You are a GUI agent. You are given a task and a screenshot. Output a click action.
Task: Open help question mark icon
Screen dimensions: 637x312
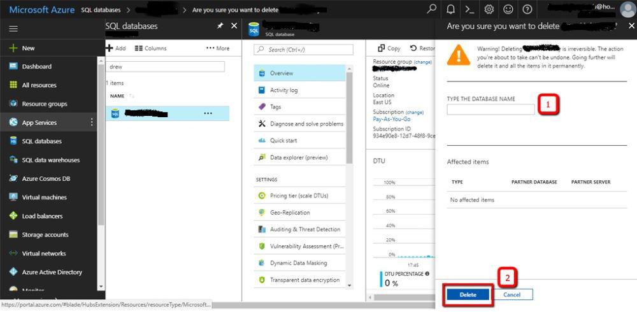pos(527,10)
